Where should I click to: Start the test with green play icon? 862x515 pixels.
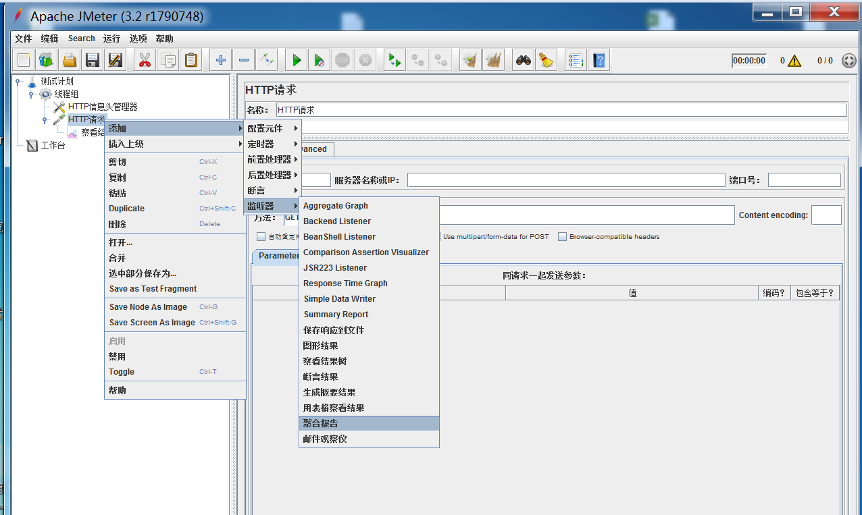(x=296, y=60)
